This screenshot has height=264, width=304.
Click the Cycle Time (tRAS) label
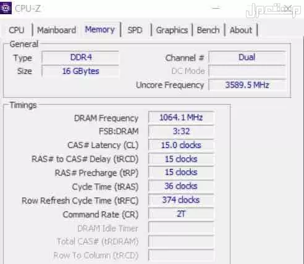[105, 187]
